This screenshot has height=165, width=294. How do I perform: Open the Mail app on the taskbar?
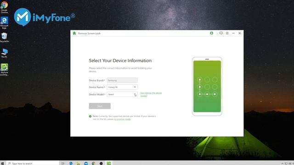coord(86,163)
